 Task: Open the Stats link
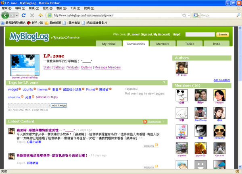click(47, 67)
